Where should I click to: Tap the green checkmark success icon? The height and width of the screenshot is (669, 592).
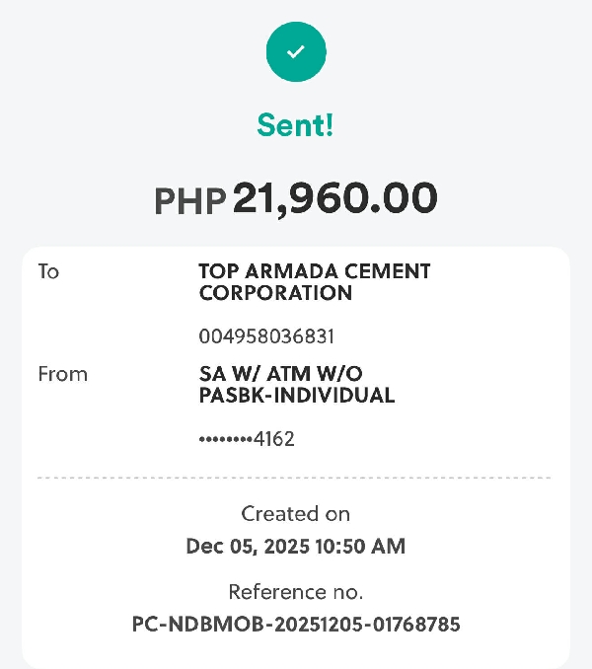(295, 51)
